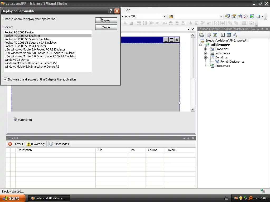Viewport: 270px width, 202px height.
Task: Open the active files dropdown in designer tab
Action: point(188,29)
